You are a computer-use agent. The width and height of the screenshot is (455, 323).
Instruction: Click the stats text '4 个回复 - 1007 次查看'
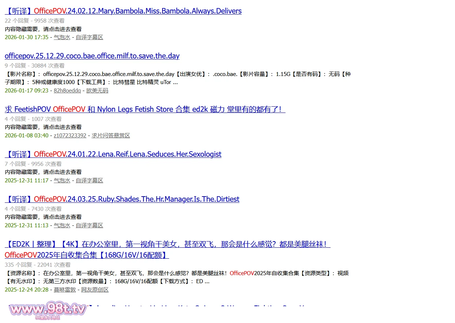coord(33,119)
